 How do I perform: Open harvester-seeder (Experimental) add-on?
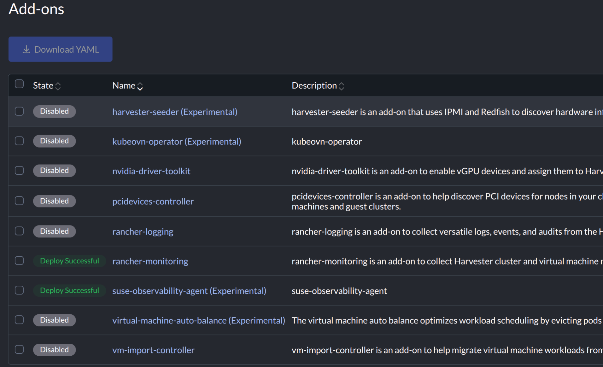point(175,112)
